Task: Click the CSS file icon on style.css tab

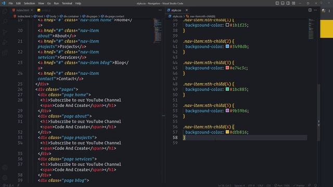Action: point(169,10)
